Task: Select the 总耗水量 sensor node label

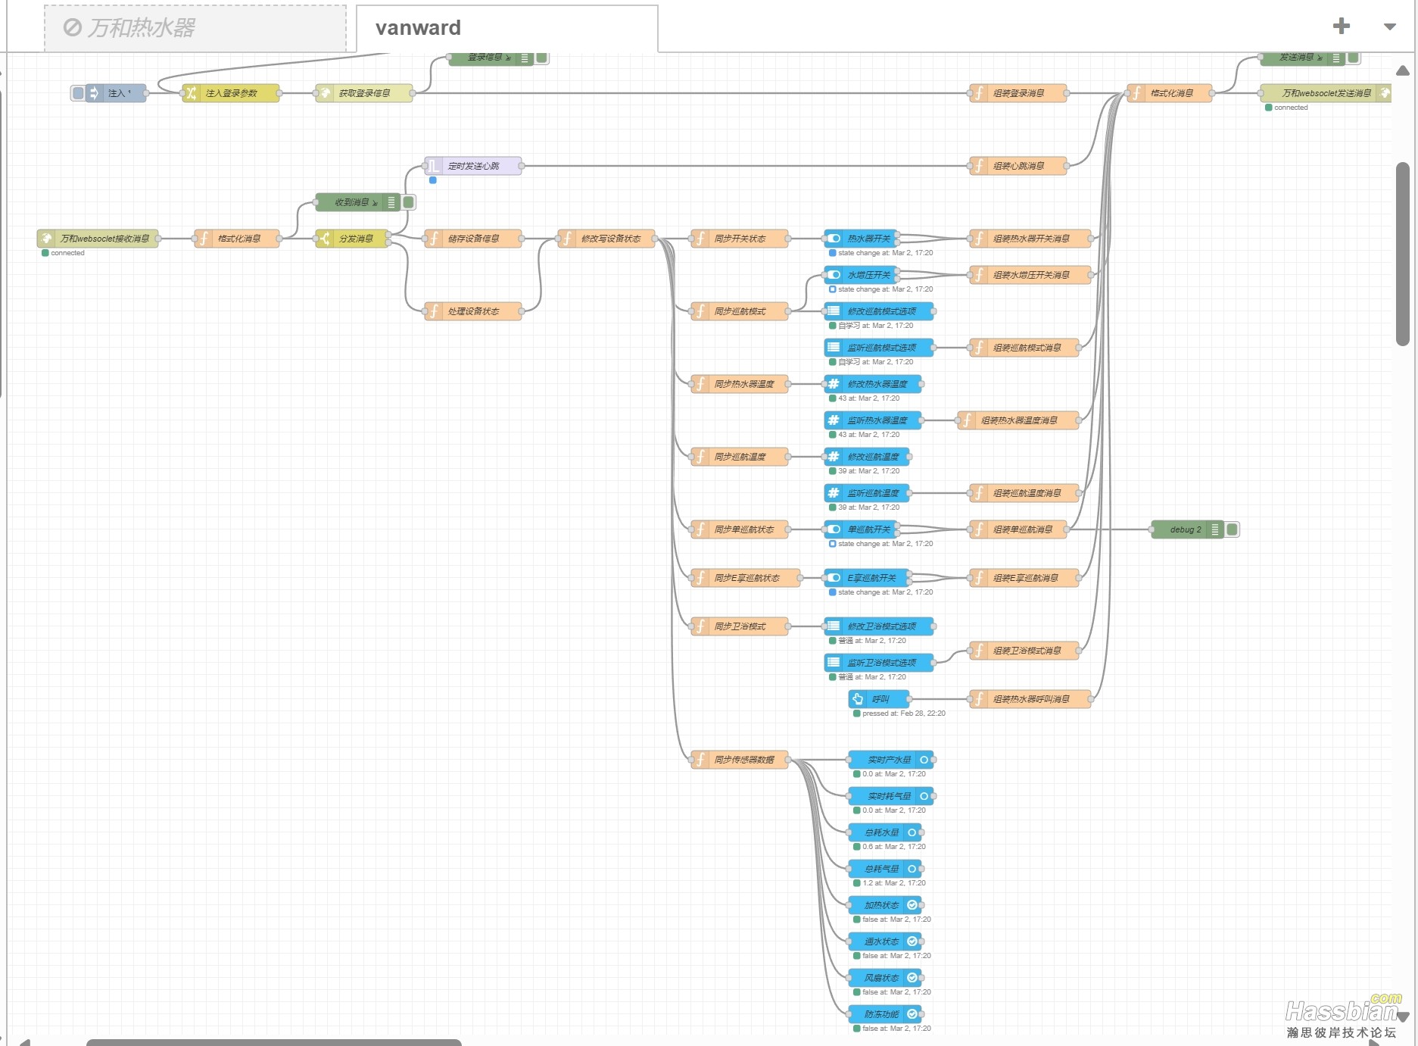Action: 881,832
